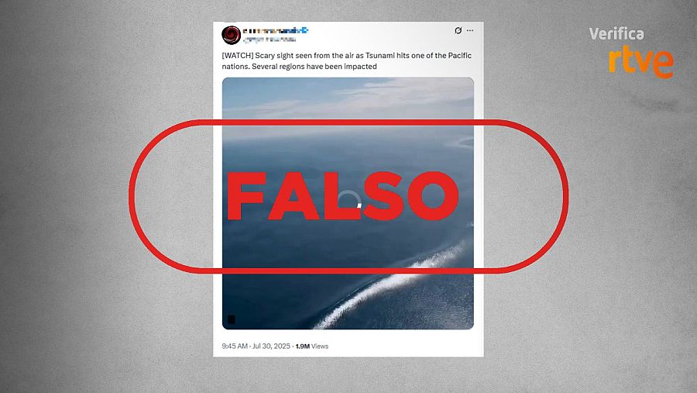Open the red spiral profile avatar
The image size is (697, 393).
point(231,35)
